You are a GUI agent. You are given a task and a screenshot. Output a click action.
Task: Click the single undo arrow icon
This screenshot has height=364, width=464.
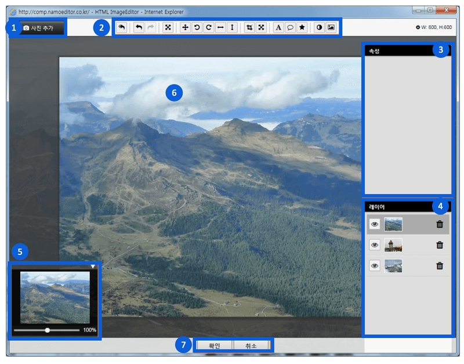tap(139, 28)
